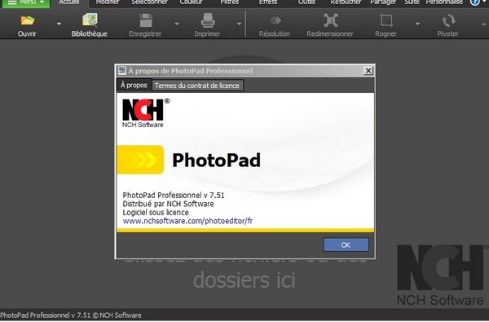Open the Partager ribbon tab

pos(383,2)
